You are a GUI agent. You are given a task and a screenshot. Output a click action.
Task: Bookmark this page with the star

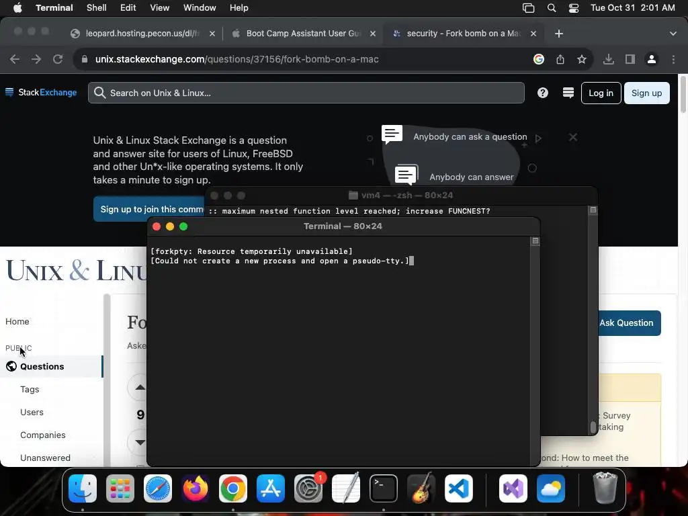(x=582, y=59)
